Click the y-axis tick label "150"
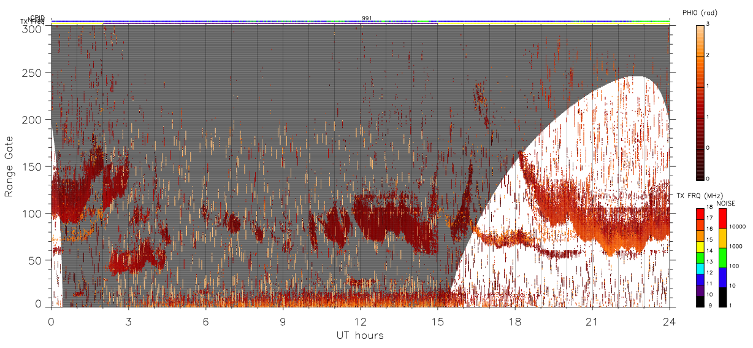The width and height of the screenshot is (753, 348). (31, 167)
